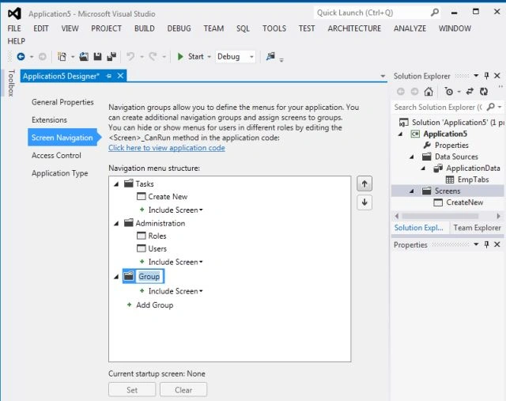Click the New Project toolbar icon
Image resolution: width=506 pixels, height=401 pixels.
[x=62, y=57]
